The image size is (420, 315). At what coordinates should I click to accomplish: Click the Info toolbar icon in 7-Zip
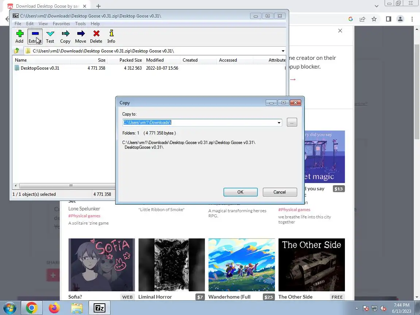[111, 36]
